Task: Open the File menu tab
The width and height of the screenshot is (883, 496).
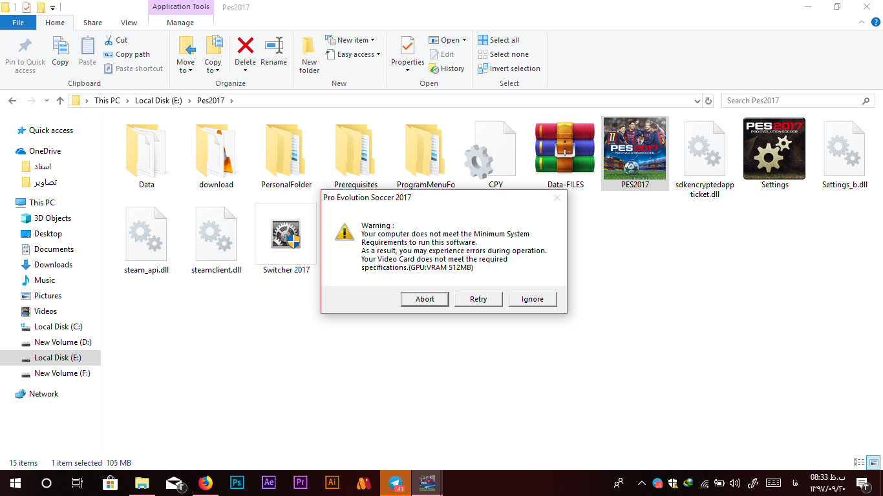Action: click(18, 23)
